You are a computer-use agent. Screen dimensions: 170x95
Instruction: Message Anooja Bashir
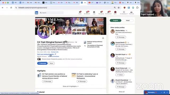(x=121, y=49)
